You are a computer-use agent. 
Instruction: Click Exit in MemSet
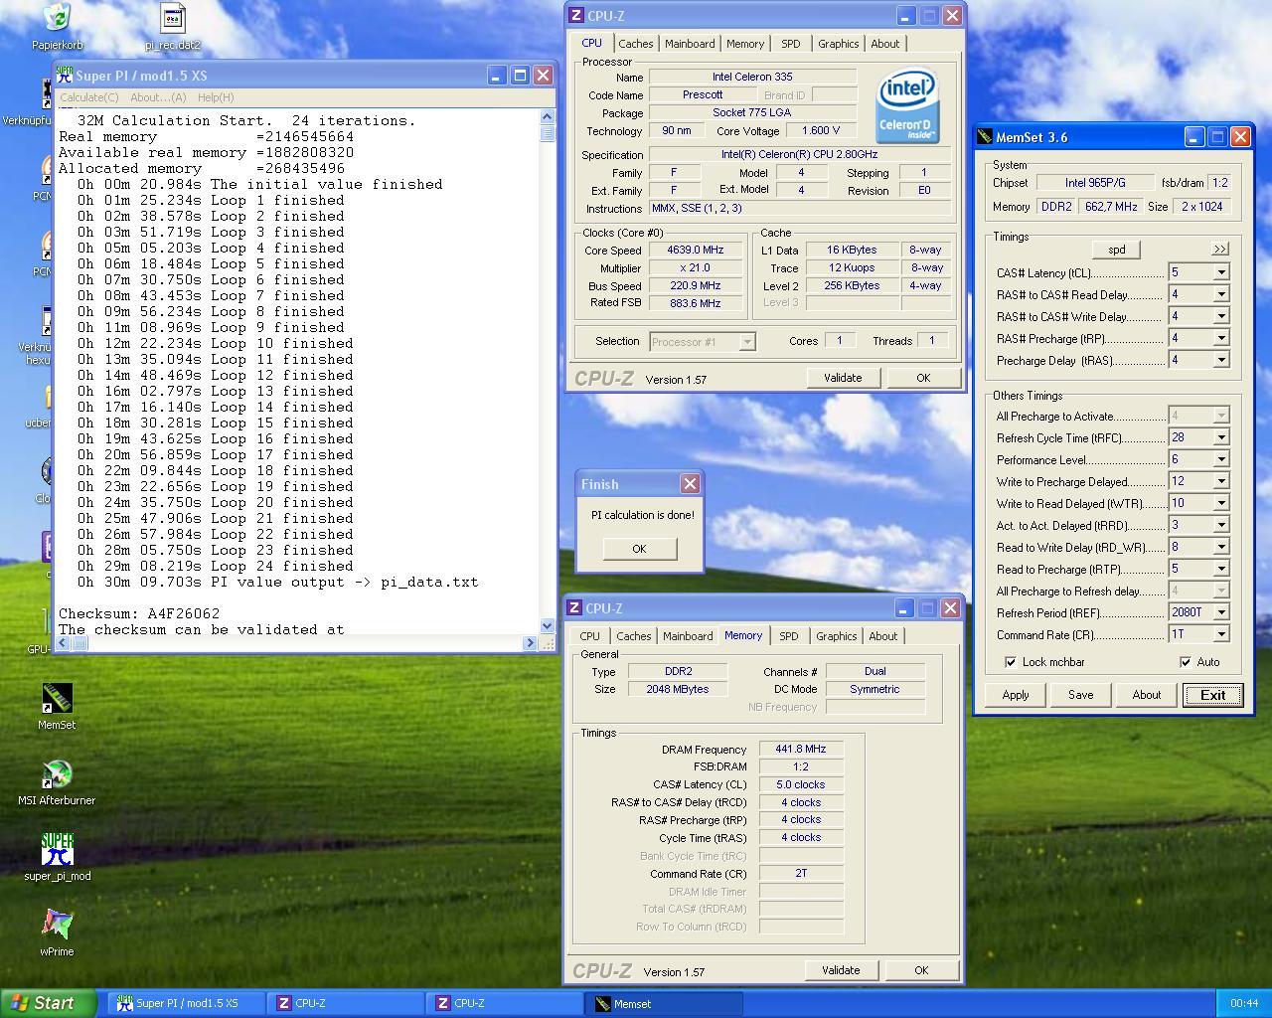1212,695
